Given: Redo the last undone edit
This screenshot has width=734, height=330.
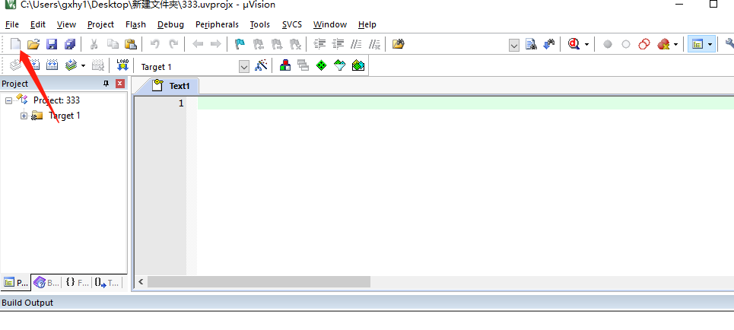Looking at the screenshot, I should pyautogui.click(x=173, y=44).
